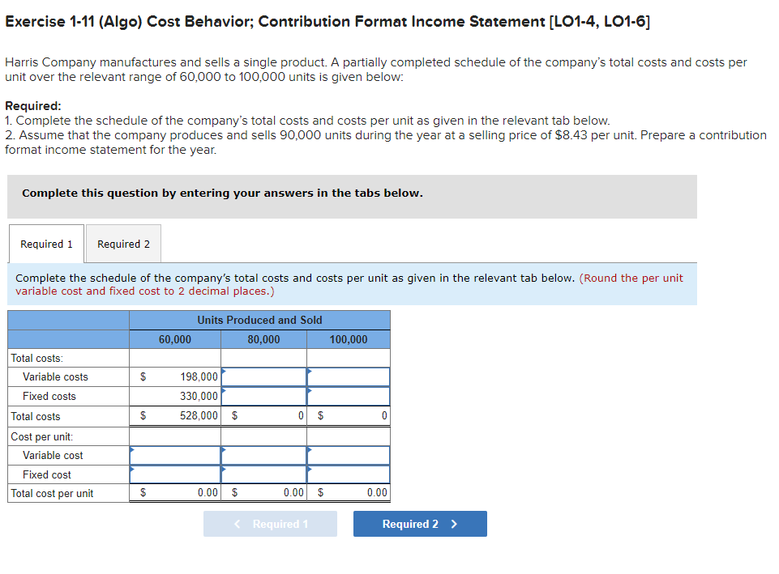This screenshot has width=779, height=574.
Task: Click the Variable cost per unit field under 60,000
Action: click(174, 455)
